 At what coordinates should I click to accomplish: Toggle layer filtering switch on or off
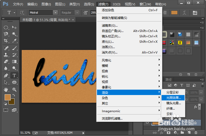(202, 85)
